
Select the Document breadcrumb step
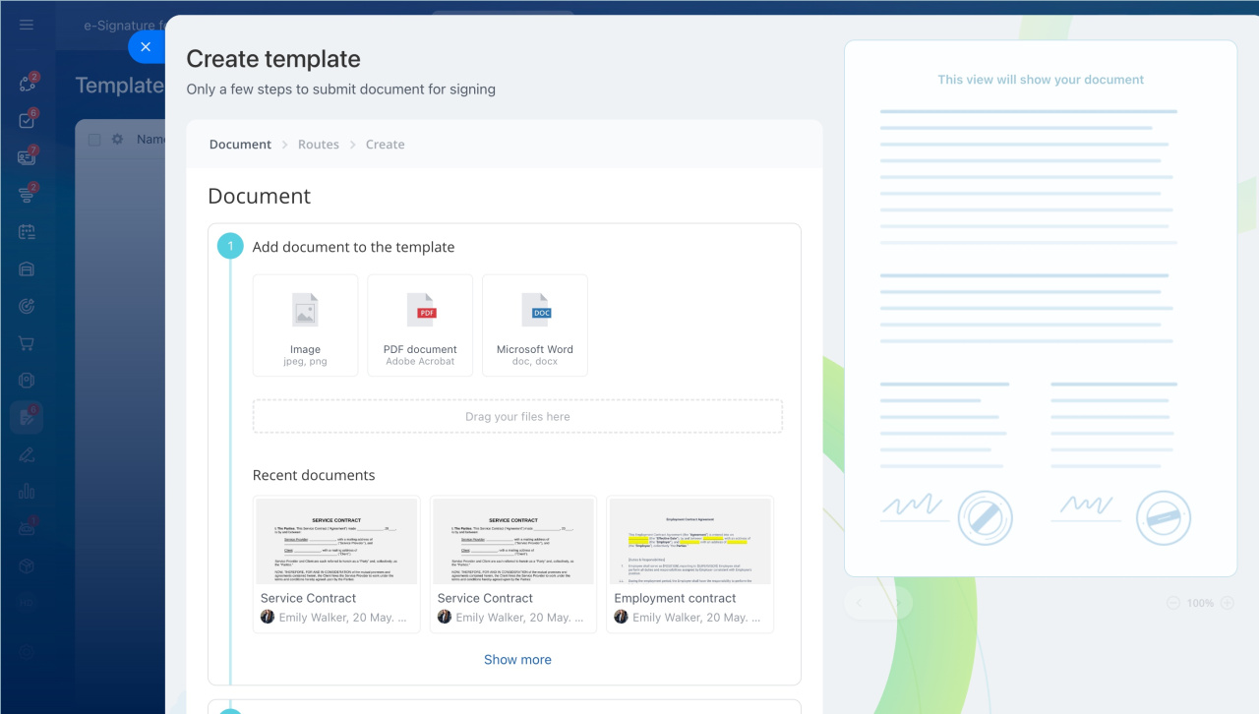(240, 145)
